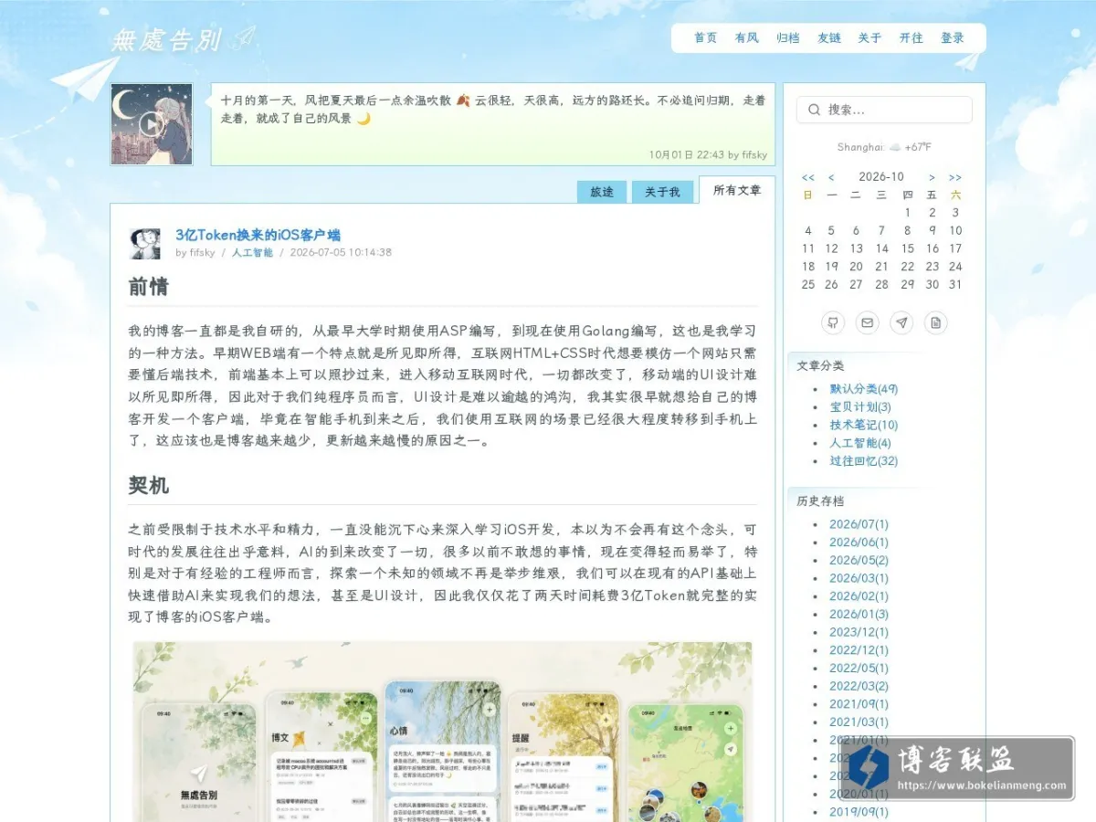
Task: Open archive 2026/01(3)
Action: coord(859,614)
